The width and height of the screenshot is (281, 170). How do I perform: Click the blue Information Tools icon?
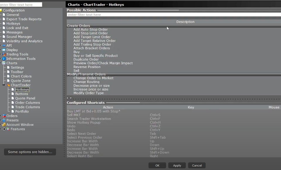pos(4,59)
